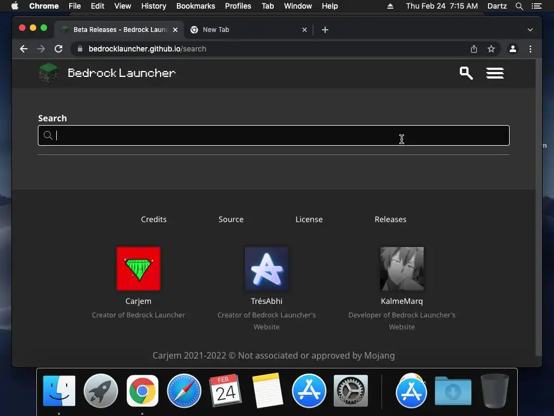
Task: Open Safari from the Dock
Action: click(x=184, y=391)
